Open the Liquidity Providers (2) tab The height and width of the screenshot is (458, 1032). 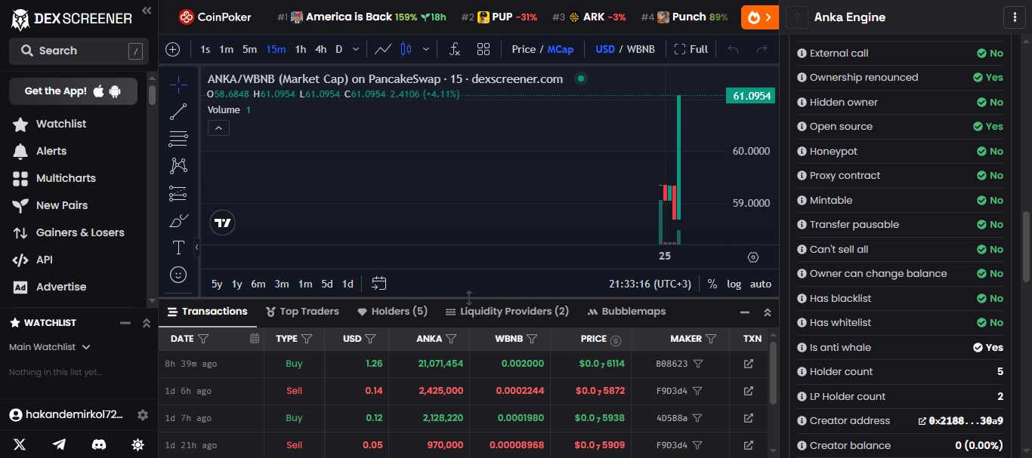507,312
